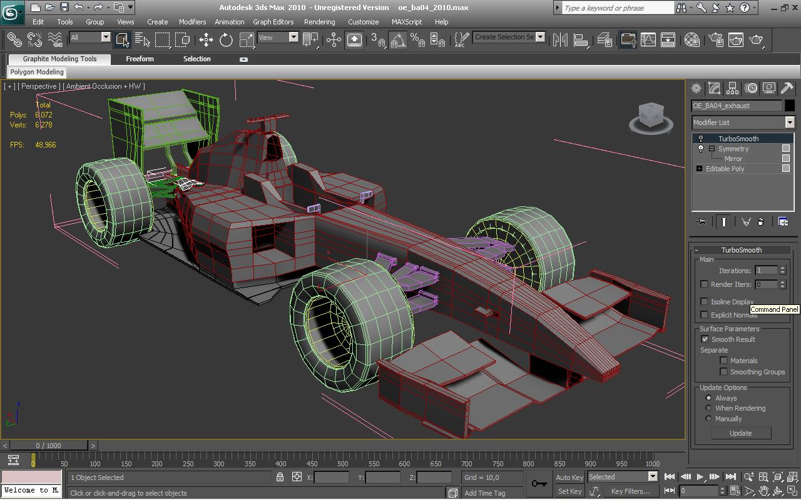Image resolution: width=801 pixels, height=500 pixels.
Task: Open the Graph Editors menu
Action: (x=273, y=22)
